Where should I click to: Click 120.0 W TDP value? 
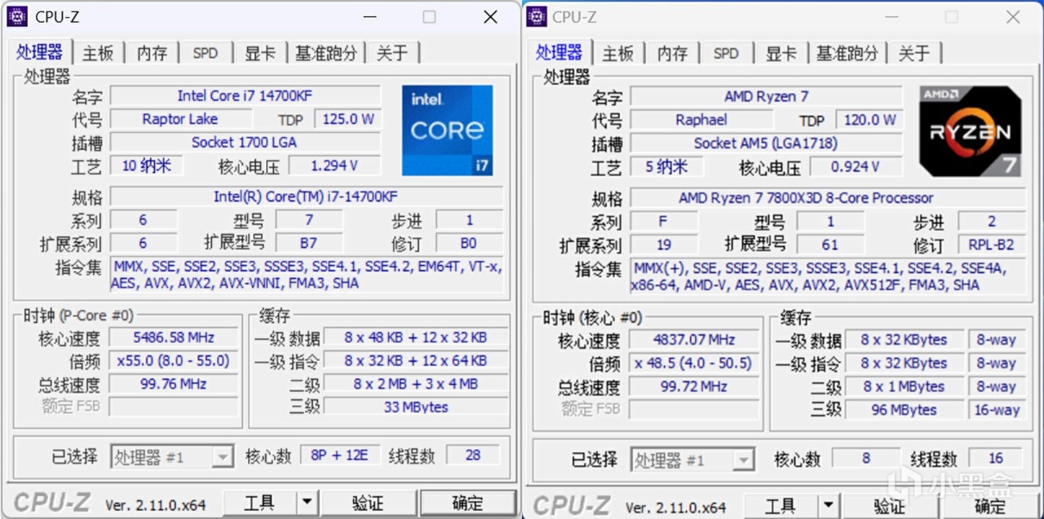pyautogui.click(x=869, y=120)
